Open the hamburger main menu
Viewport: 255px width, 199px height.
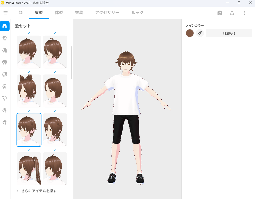[6, 13]
